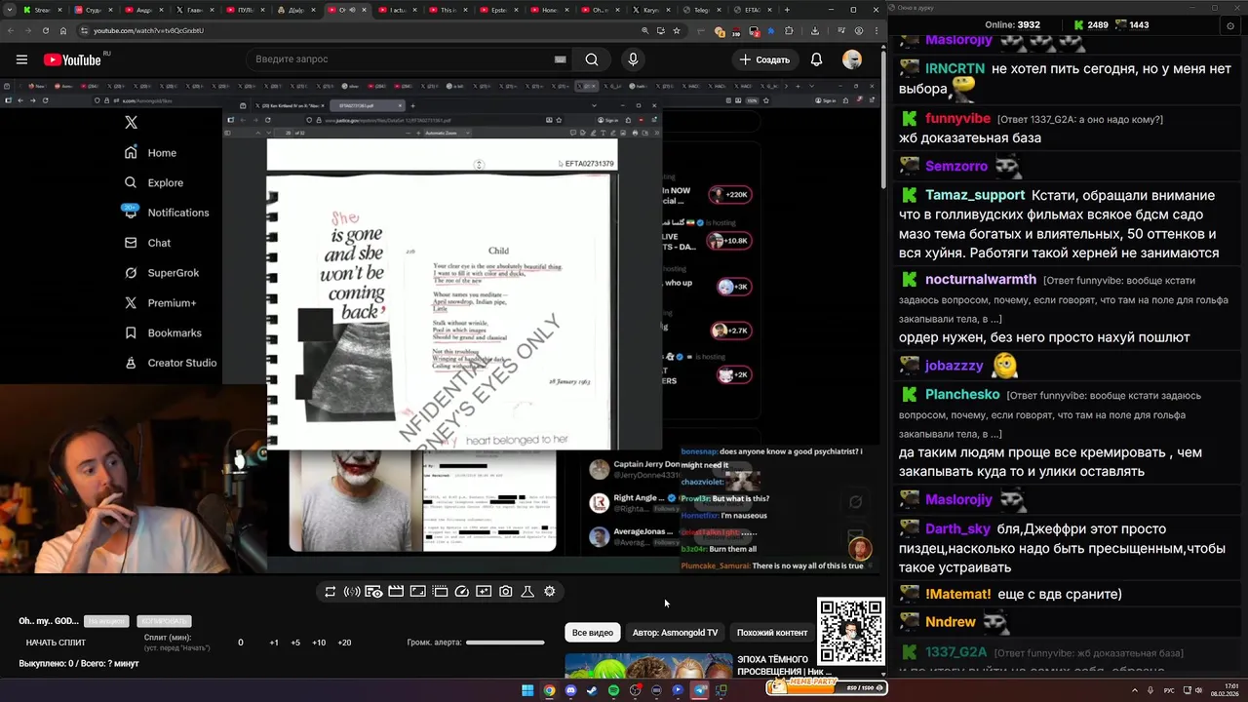Click the screen-plus icon in player toolbar
1248x702 pixels.
click(484, 592)
